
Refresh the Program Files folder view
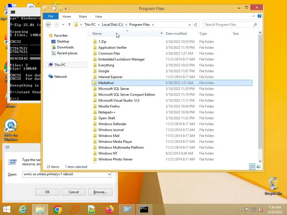pyautogui.click(x=195, y=25)
